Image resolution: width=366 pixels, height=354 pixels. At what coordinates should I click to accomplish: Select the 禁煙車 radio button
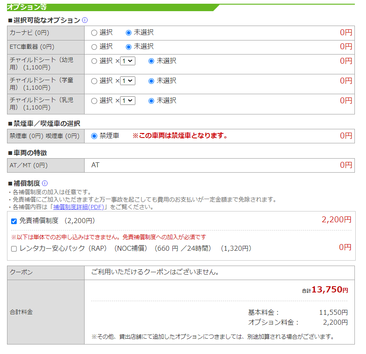(94, 136)
